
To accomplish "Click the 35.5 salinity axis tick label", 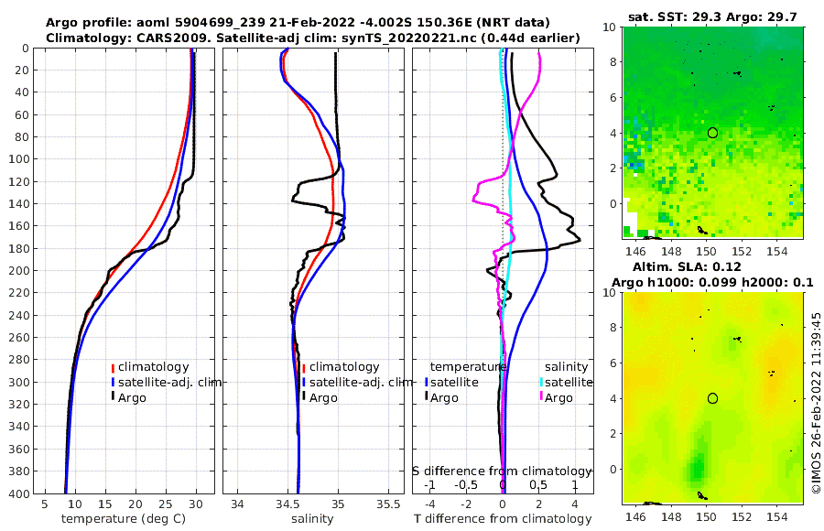I will (x=388, y=504).
